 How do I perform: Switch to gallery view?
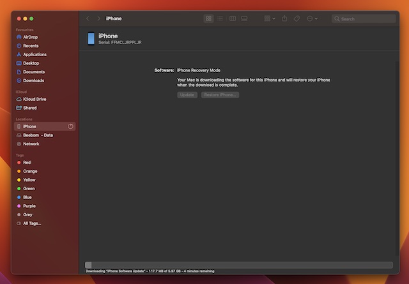click(x=244, y=19)
